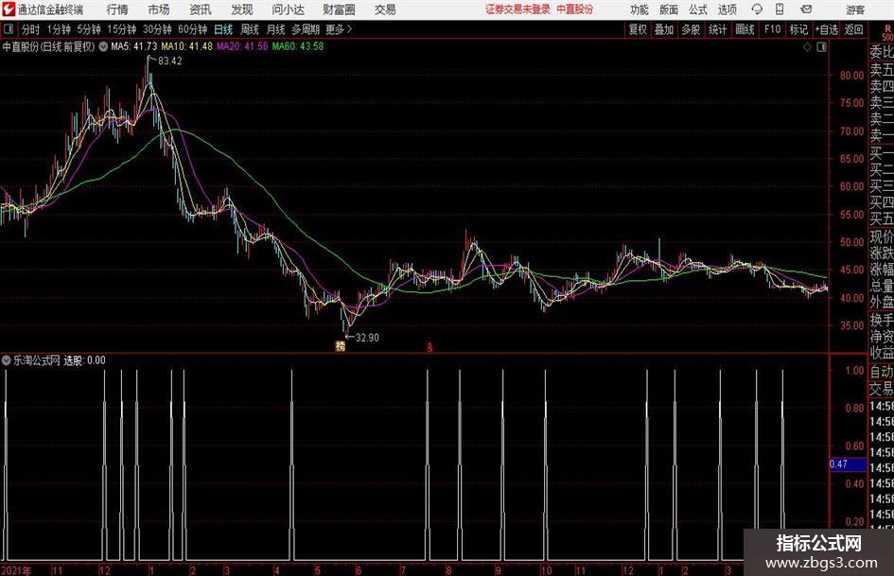Click the 选股: 0.00 indicator value

pyautogui.click(x=84, y=360)
